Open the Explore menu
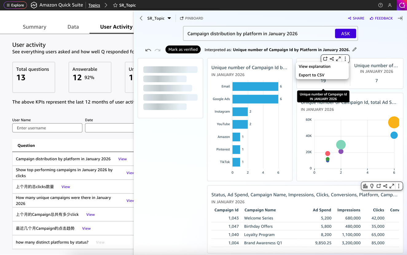 15,5
